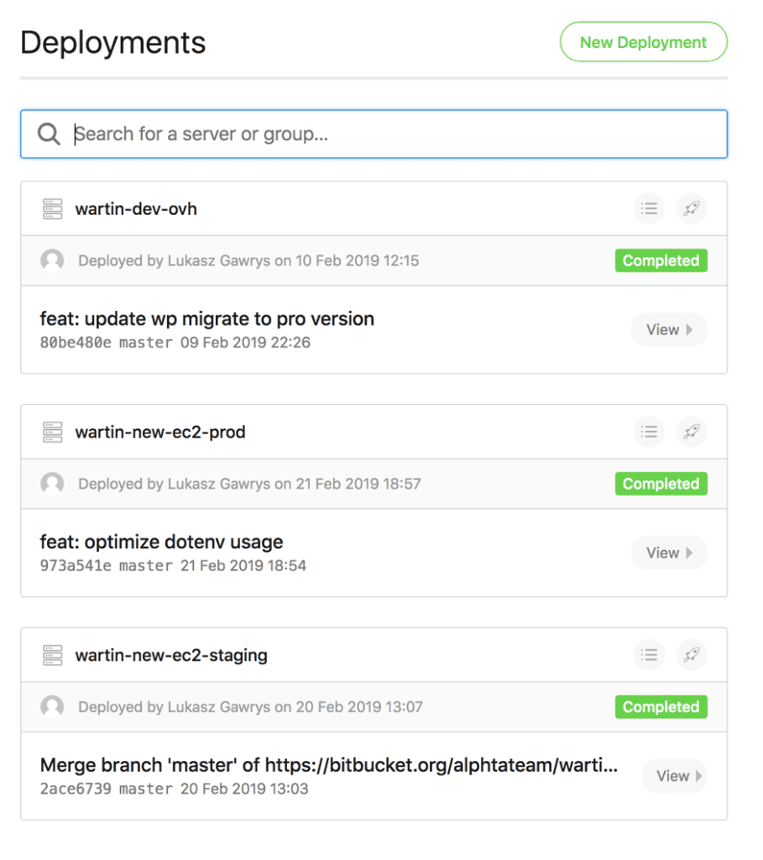Screen dimensions: 763x860
Task: Open commit title feat: optimize dotenv usage
Action: tap(162, 542)
